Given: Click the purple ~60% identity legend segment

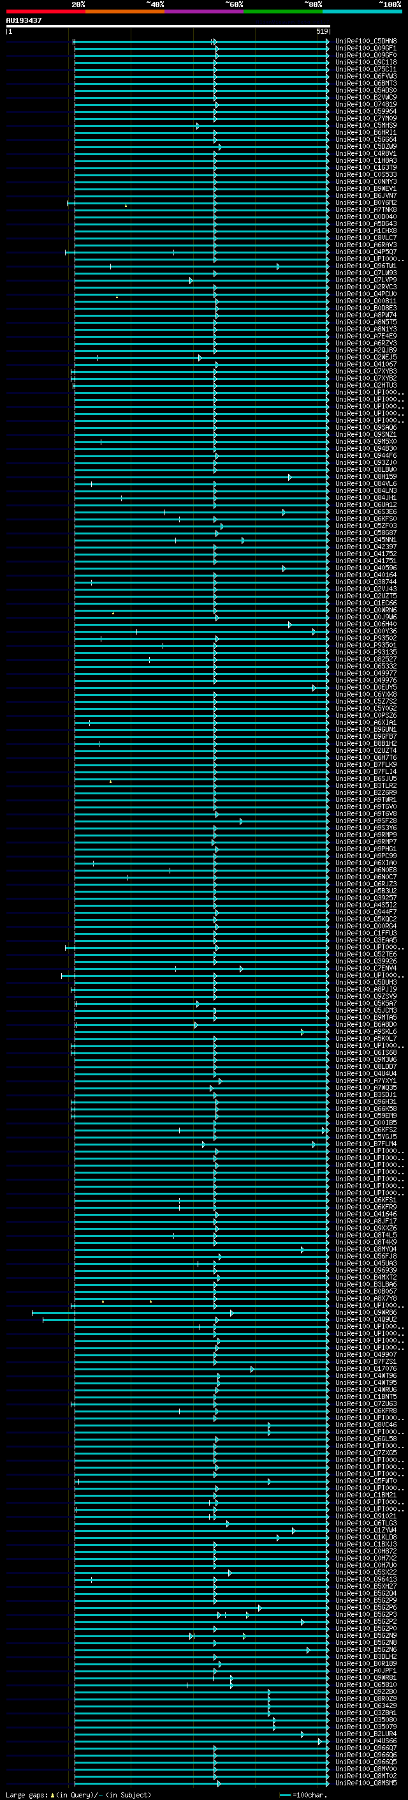Looking at the screenshot, I should coord(203,11).
